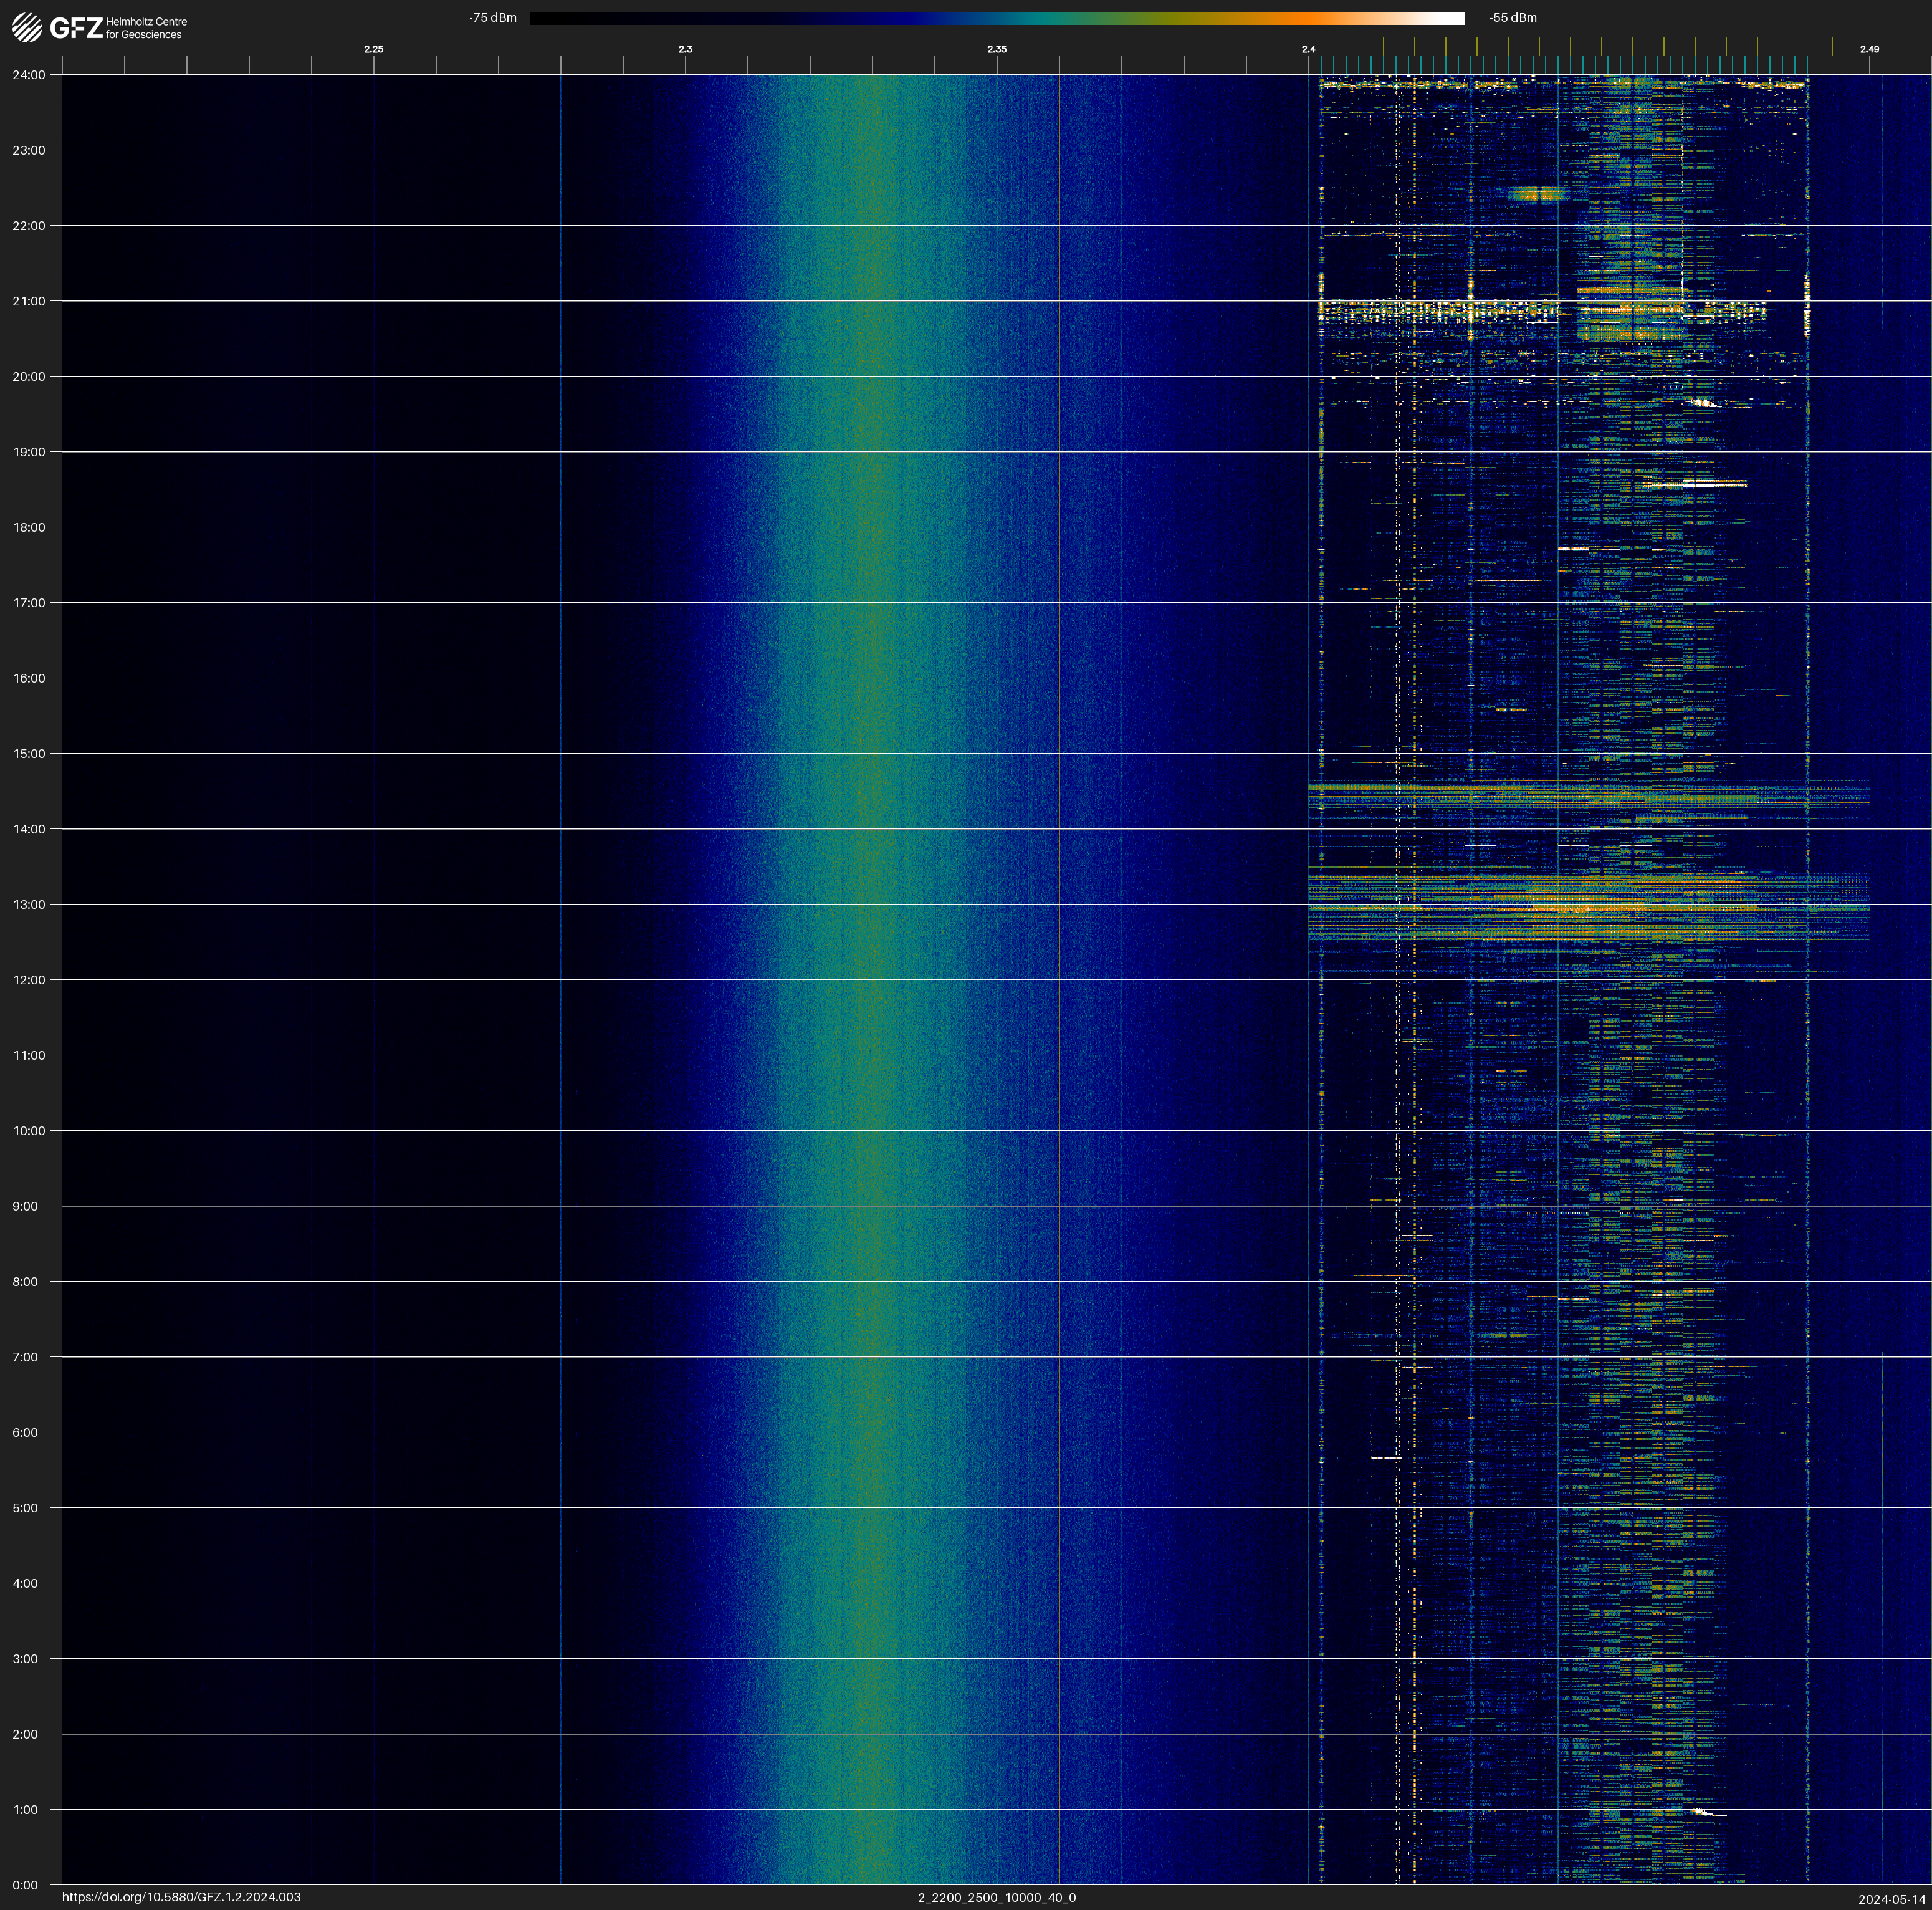Click the 21:00 time axis label
The width and height of the screenshot is (1932, 1910).
tap(29, 301)
